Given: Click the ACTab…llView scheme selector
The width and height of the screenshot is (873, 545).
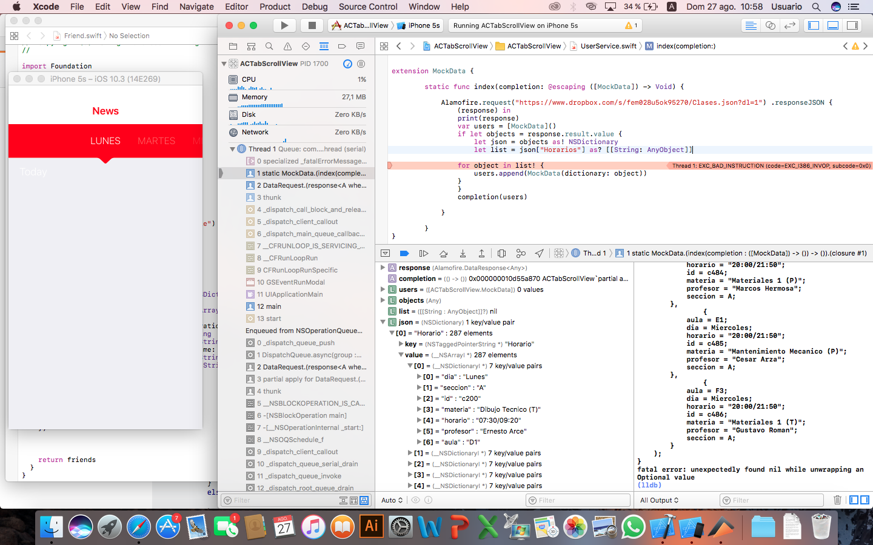Looking at the screenshot, I should (360, 25).
